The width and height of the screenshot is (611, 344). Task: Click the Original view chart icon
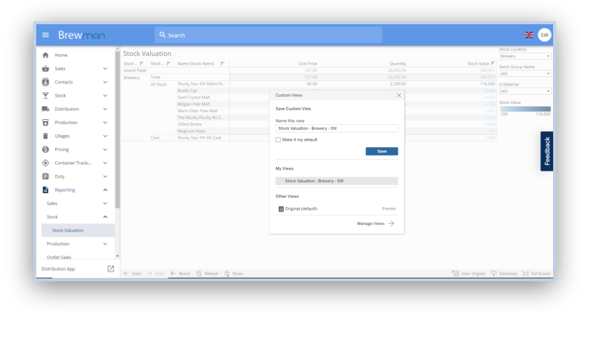281,209
